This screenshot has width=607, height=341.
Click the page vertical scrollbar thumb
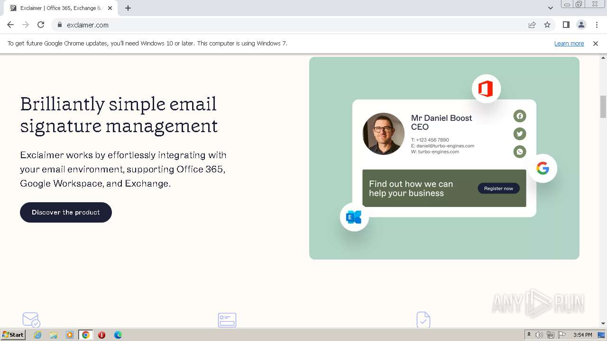pyautogui.click(x=603, y=107)
